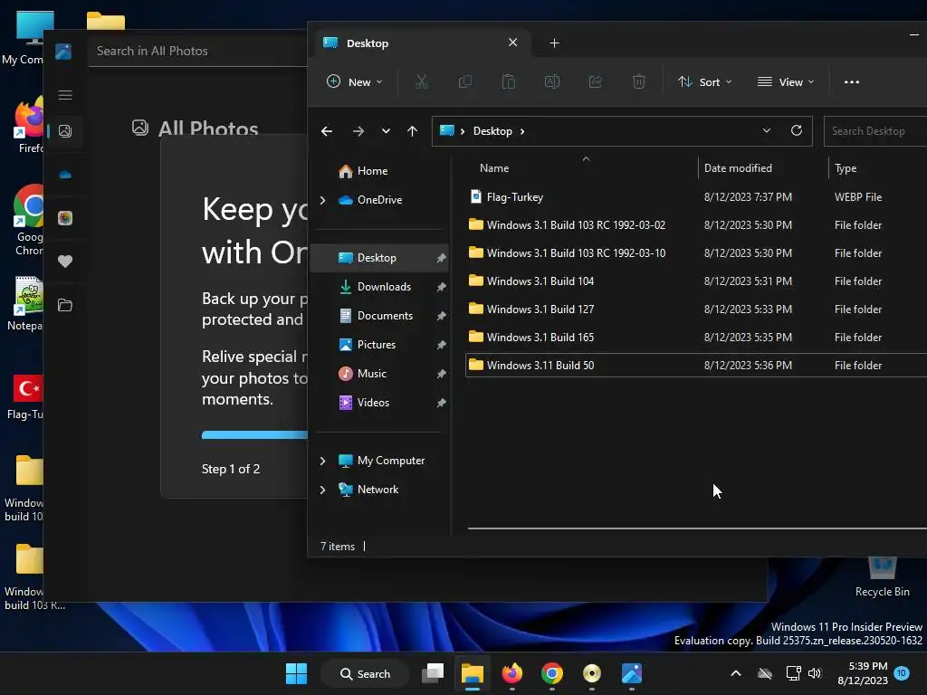Screen dimensions: 927x695
Task: Select Music in navigation pane
Action: [379, 374]
